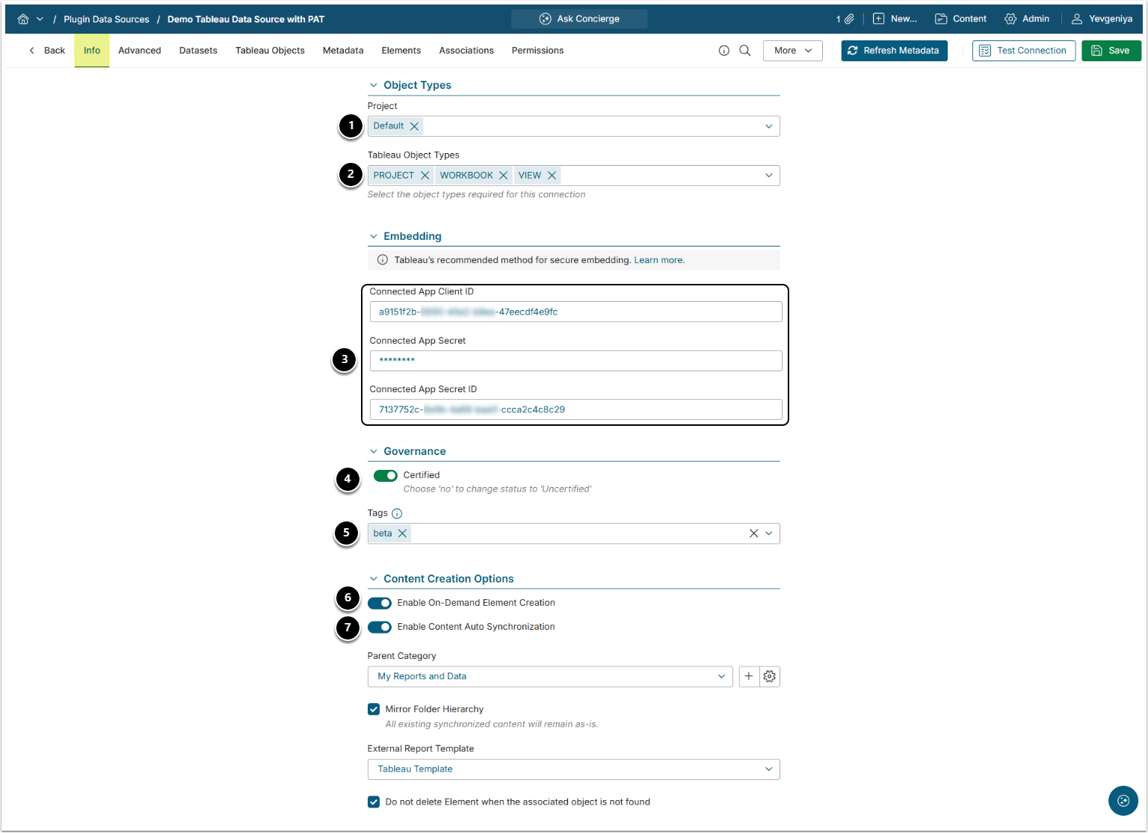Click the Connected App Client ID field
The width and height of the screenshot is (1148, 833).
point(575,312)
